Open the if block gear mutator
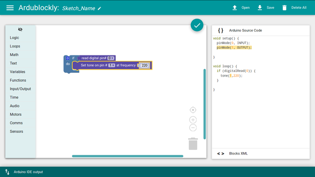 (68, 58)
